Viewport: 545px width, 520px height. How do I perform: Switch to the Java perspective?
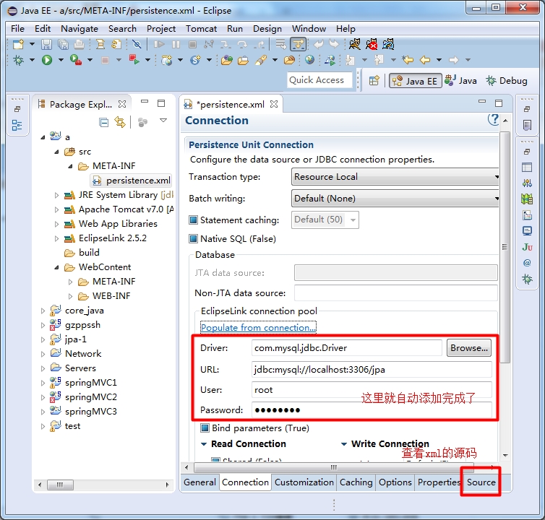tap(460, 81)
